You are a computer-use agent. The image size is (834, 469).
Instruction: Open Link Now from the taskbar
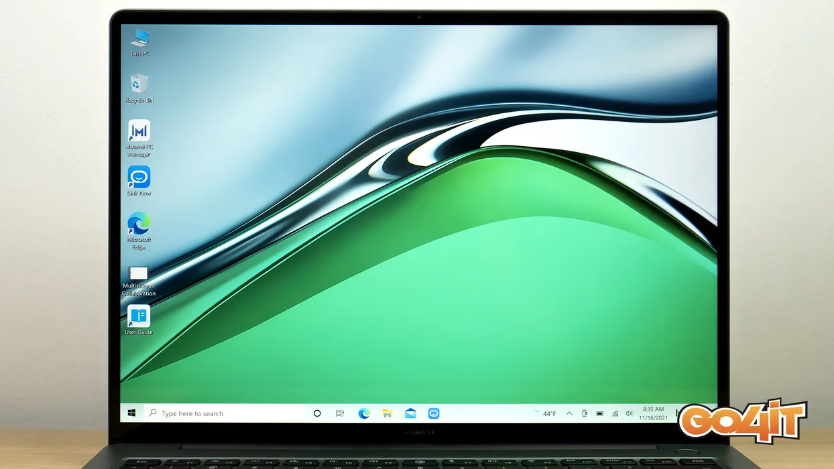[x=434, y=413]
